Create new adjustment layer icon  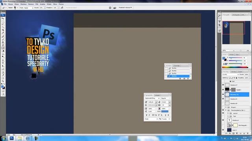[237, 133]
